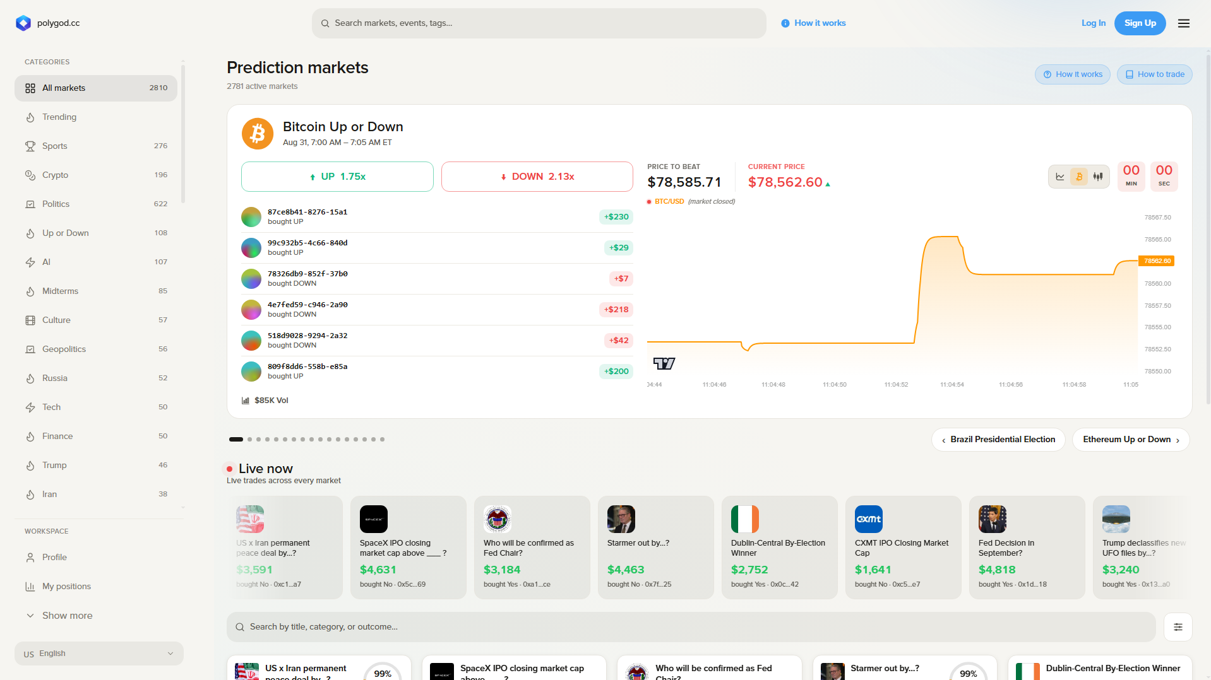Open the Finance category
Viewport: 1211px width, 680px height.
point(96,437)
